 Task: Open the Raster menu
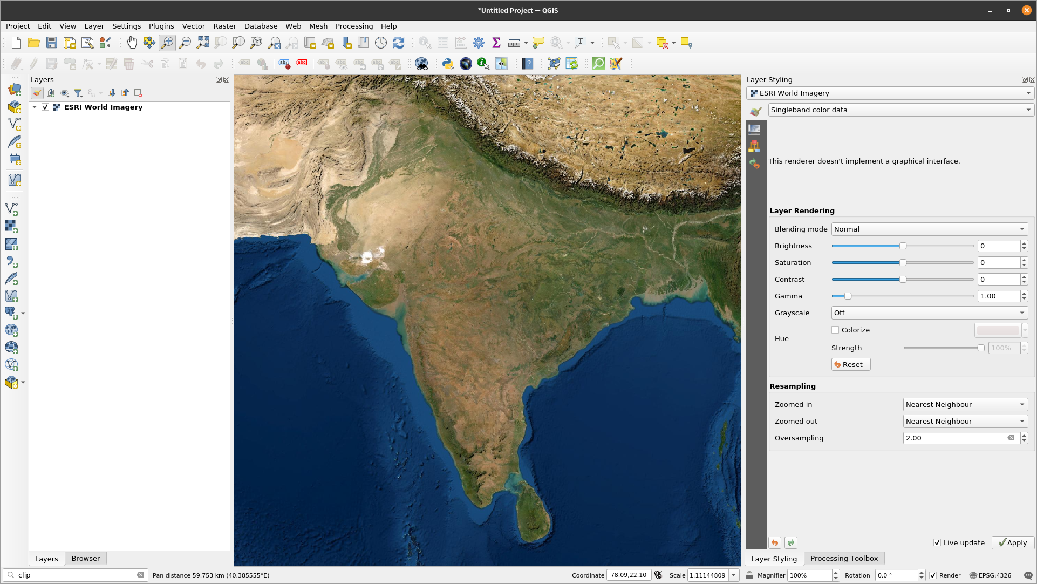[x=223, y=26]
